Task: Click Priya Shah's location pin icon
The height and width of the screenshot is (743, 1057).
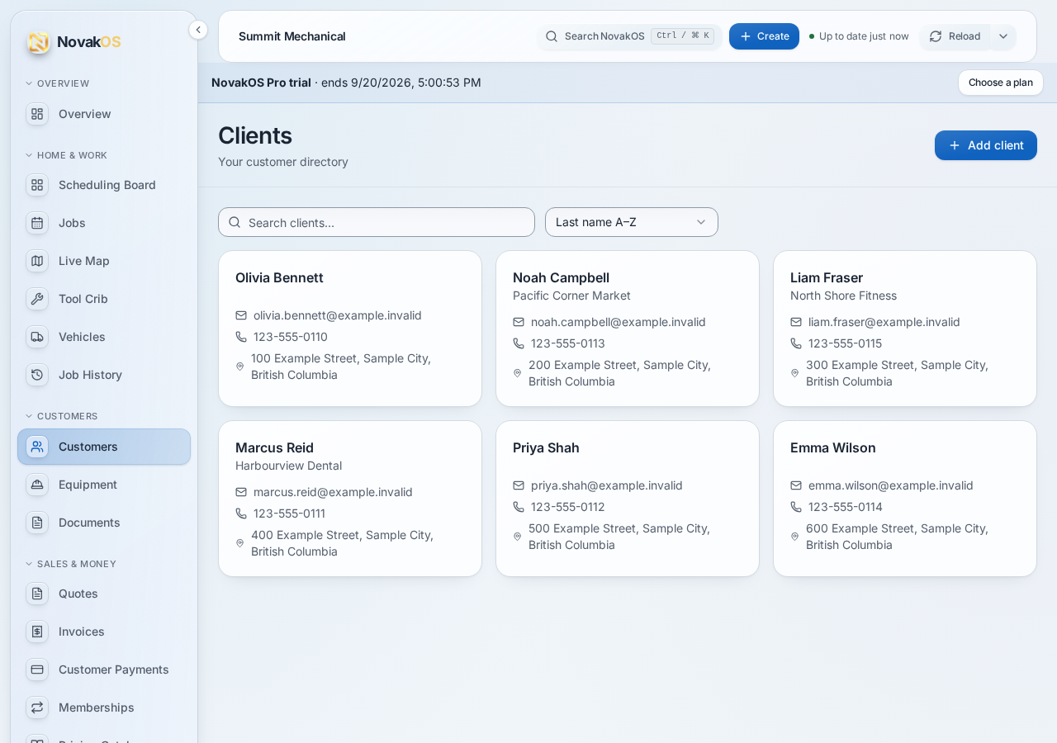Action: (x=518, y=537)
